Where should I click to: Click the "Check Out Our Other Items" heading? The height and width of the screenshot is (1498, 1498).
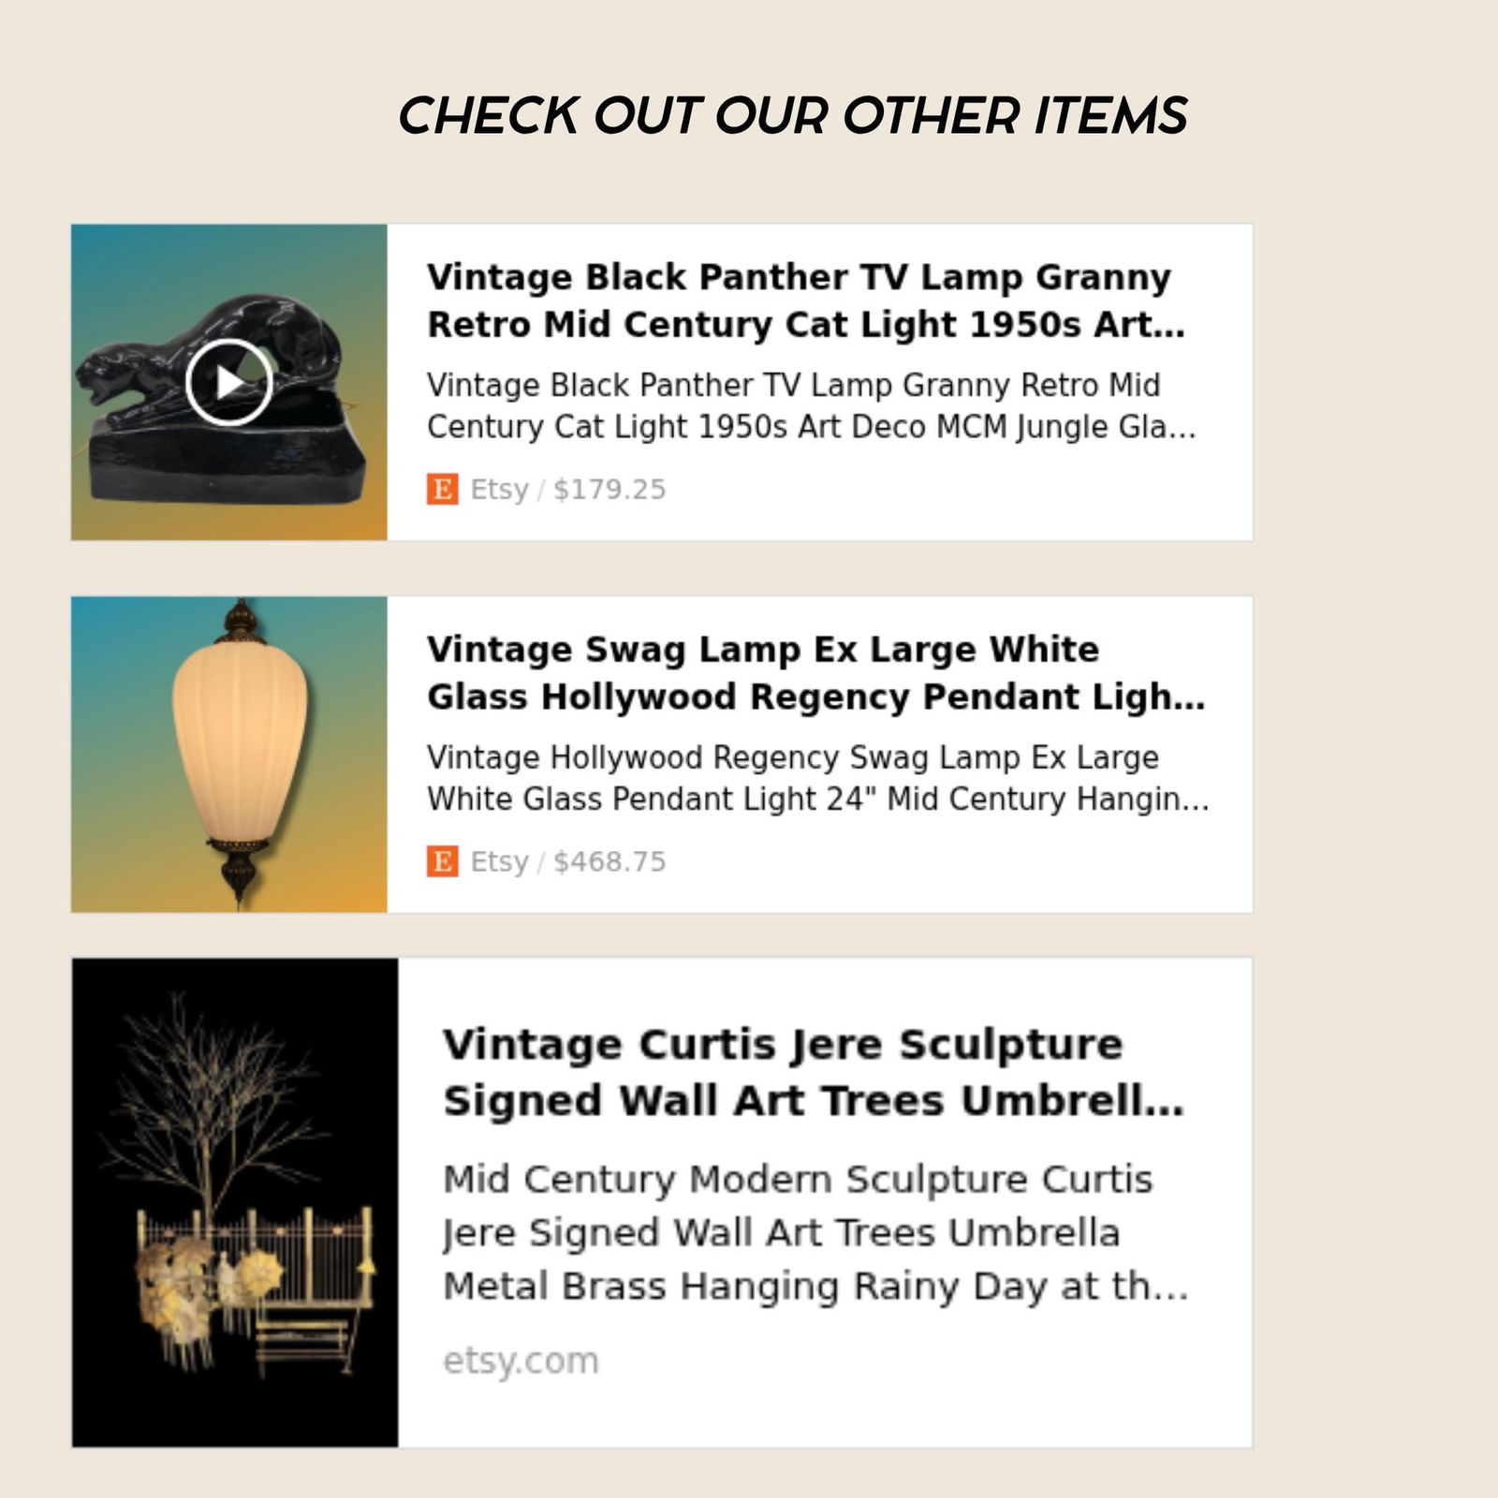(792, 115)
